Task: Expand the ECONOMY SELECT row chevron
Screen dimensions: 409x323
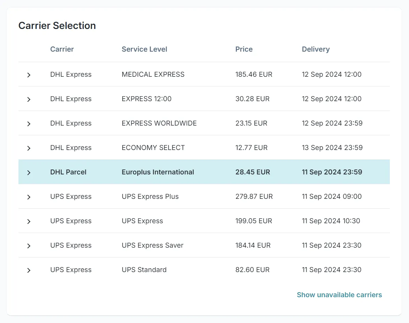Action: pyautogui.click(x=29, y=148)
